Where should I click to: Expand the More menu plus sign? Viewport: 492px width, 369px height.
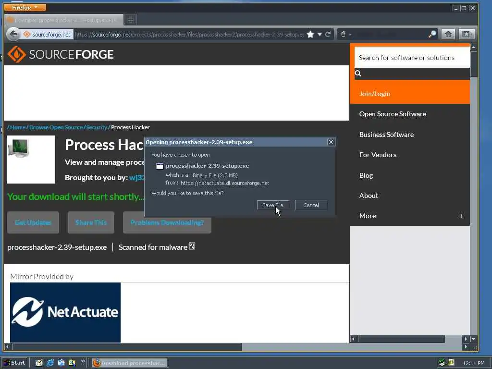pos(461,216)
